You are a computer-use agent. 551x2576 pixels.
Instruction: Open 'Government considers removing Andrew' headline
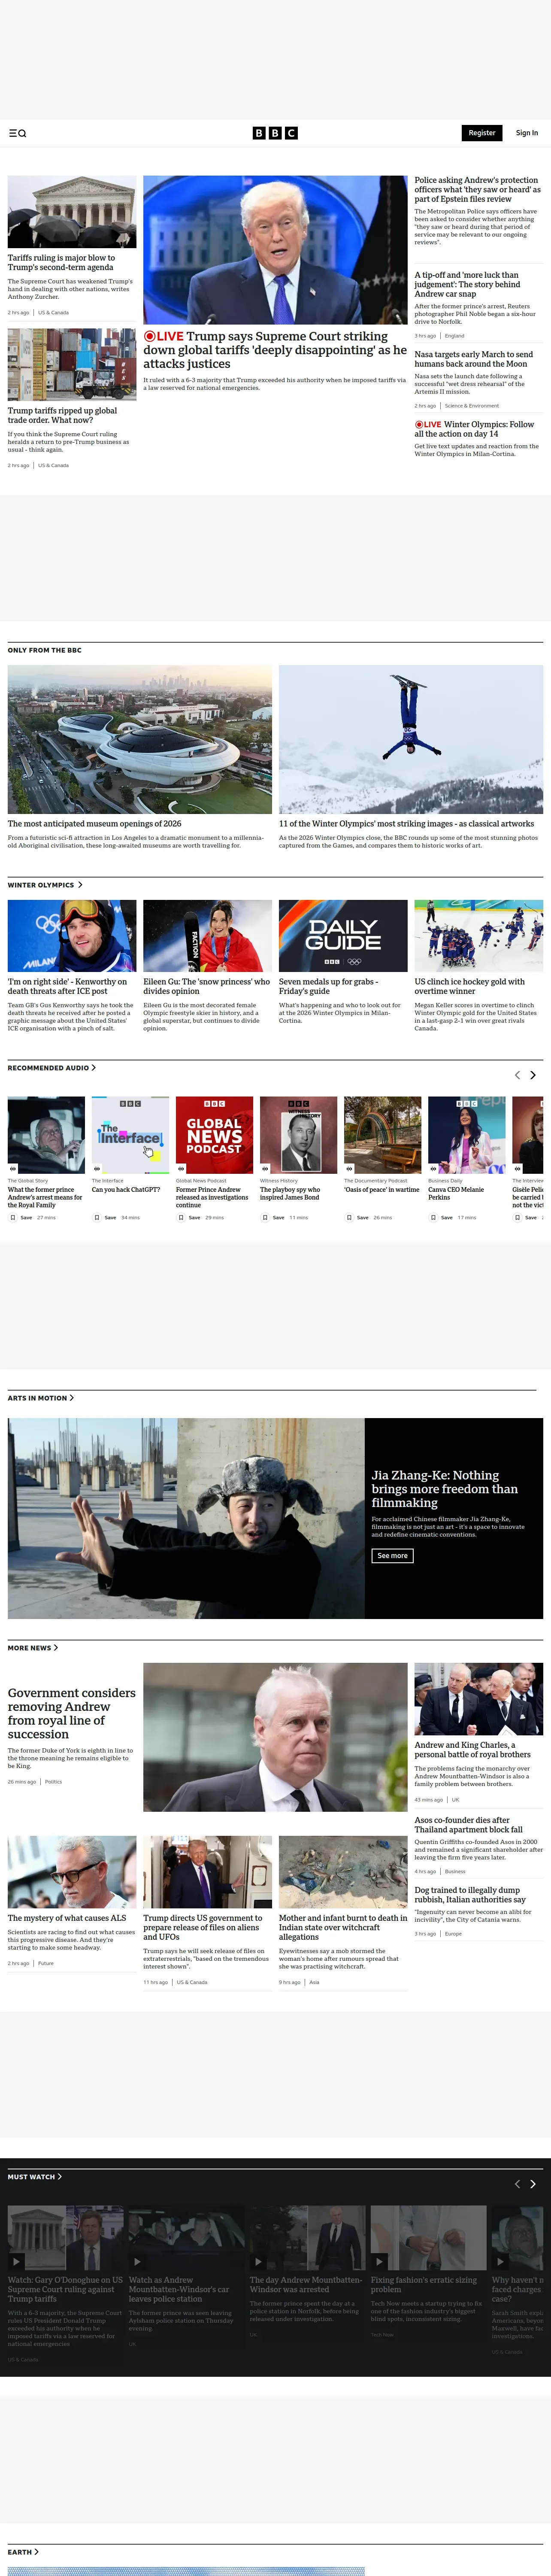tap(72, 1713)
